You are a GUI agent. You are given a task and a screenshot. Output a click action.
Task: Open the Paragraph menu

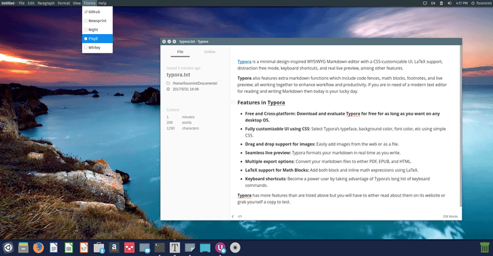click(46, 3)
